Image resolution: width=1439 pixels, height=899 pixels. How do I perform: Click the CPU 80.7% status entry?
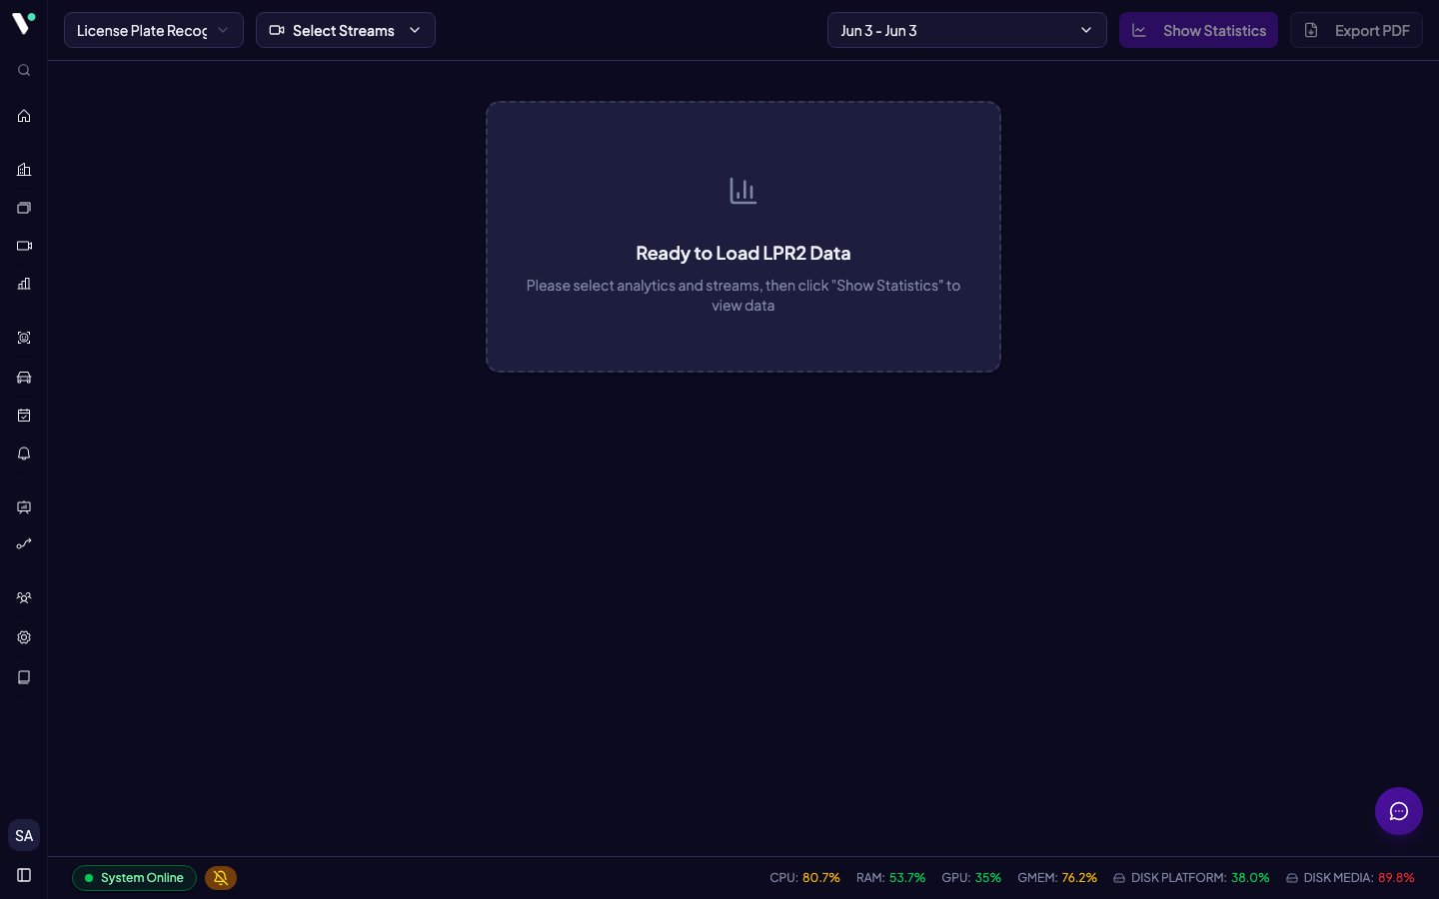(x=804, y=878)
